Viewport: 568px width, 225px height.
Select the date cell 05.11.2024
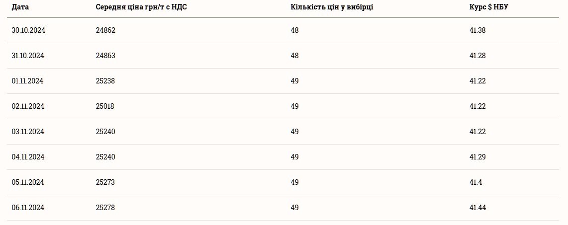point(28,182)
